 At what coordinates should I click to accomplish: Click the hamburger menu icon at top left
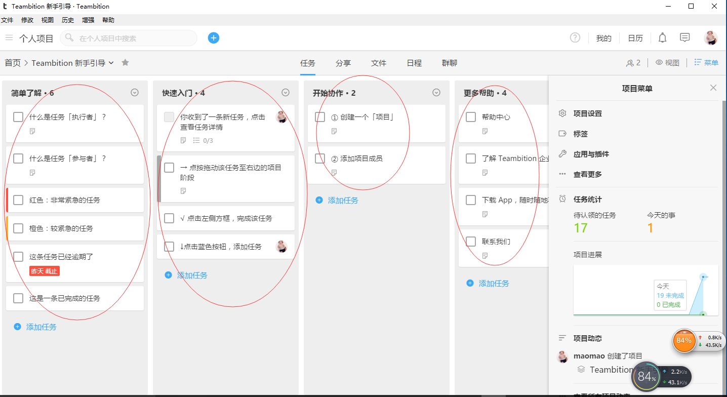click(9, 37)
